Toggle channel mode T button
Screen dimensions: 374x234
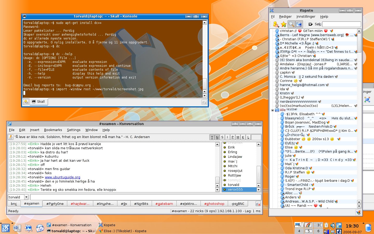pos(212,137)
